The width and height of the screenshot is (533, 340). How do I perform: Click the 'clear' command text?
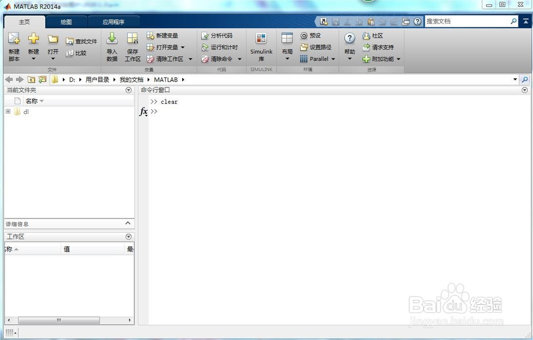(x=169, y=102)
